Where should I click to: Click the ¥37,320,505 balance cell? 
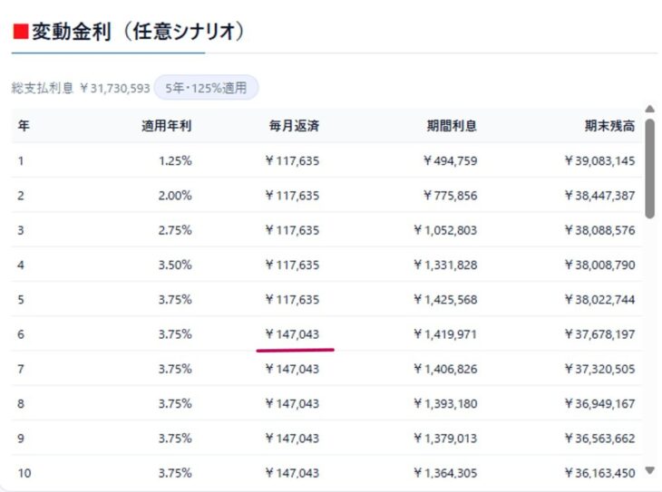(x=600, y=369)
